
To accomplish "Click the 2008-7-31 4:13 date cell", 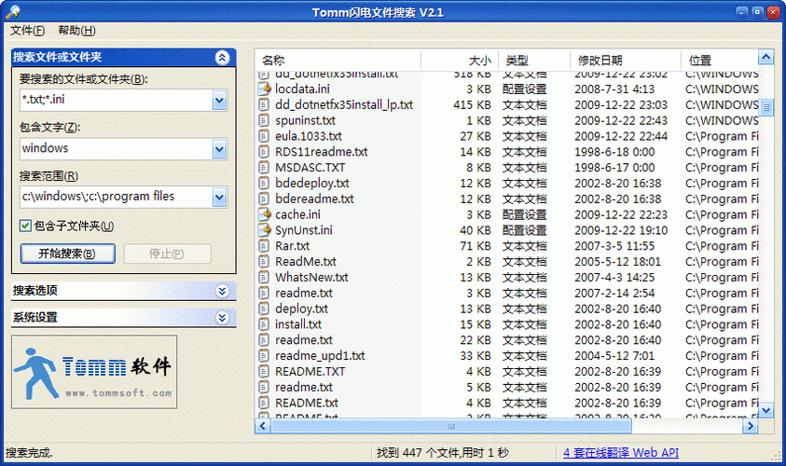I will tap(614, 89).
